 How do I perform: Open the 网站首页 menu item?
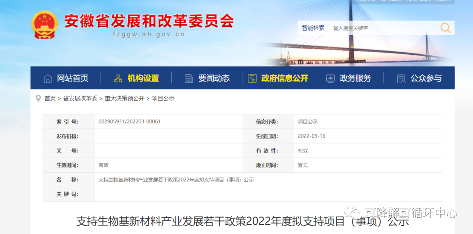pyautogui.click(x=73, y=78)
